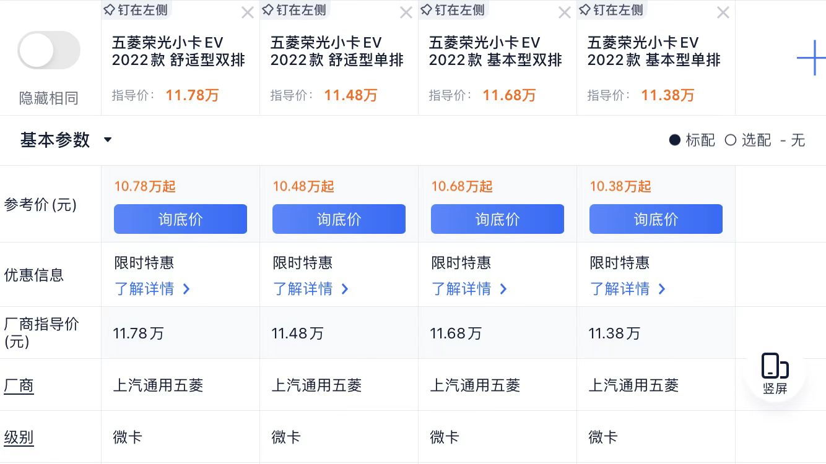Click 询底价 for the 11.78万 model
This screenshot has width=826, height=464.
[x=180, y=218]
